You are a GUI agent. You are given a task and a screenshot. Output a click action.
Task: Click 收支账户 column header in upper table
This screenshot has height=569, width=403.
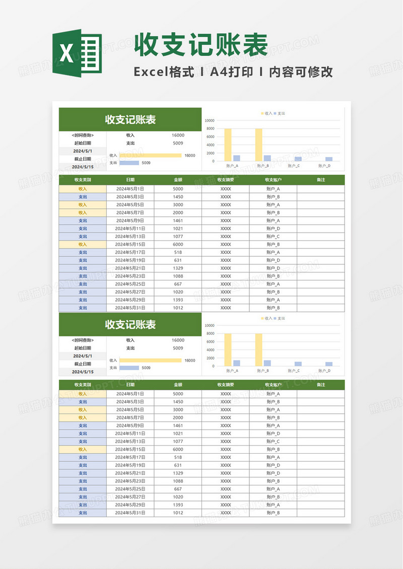point(273,180)
